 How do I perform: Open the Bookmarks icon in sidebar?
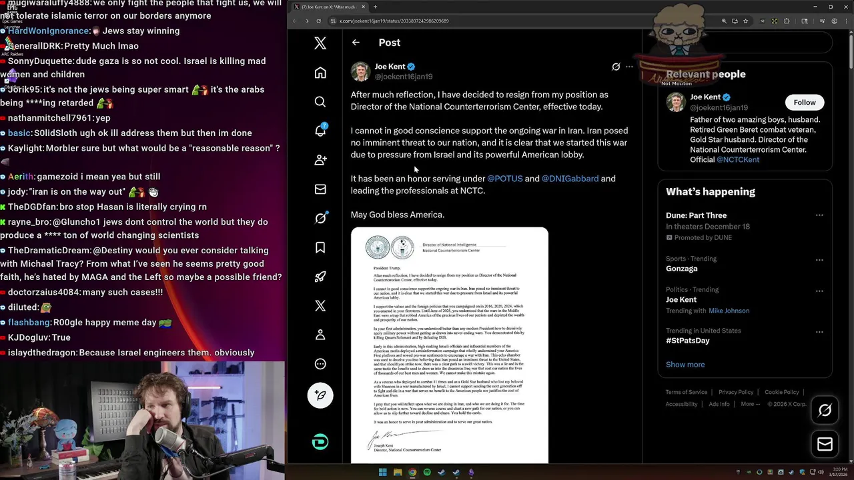[x=320, y=247]
